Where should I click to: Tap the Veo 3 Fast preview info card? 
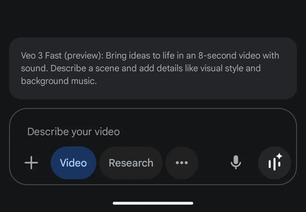[x=153, y=68]
